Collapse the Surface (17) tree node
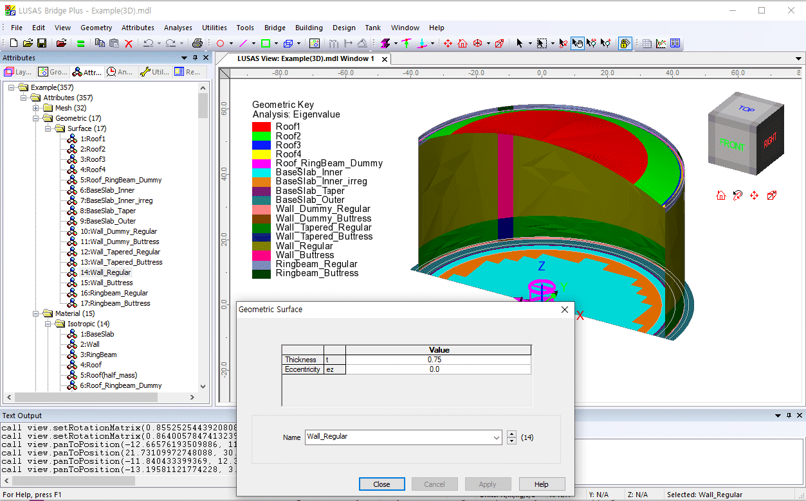 coord(49,128)
